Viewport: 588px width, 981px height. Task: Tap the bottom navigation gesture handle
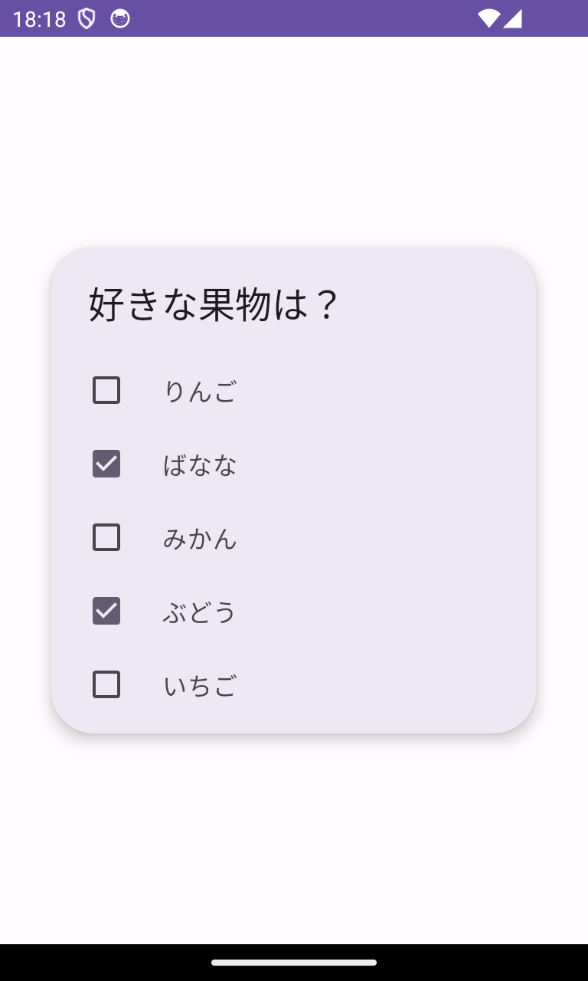coord(294,963)
